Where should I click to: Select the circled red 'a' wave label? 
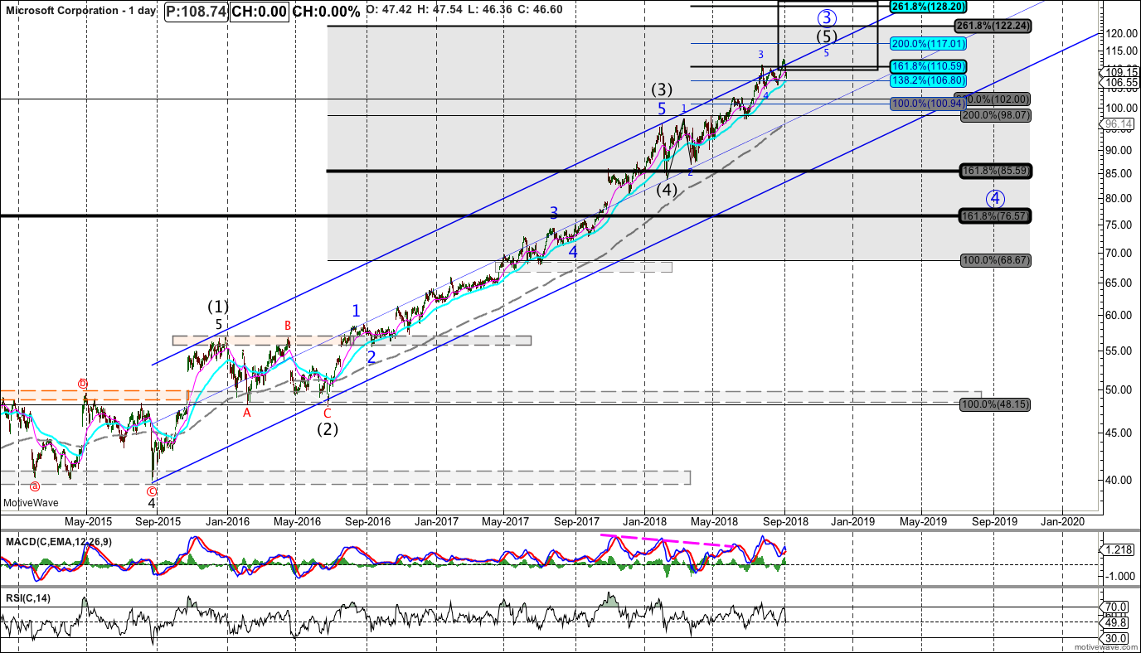[35, 486]
